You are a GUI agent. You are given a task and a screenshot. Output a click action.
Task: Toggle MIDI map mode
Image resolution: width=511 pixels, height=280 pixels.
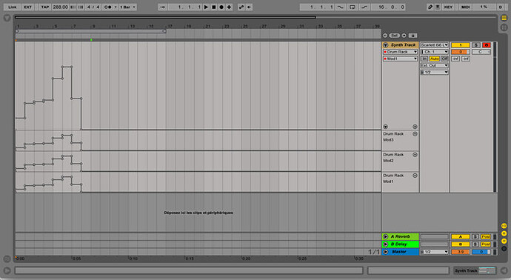click(x=465, y=7)
